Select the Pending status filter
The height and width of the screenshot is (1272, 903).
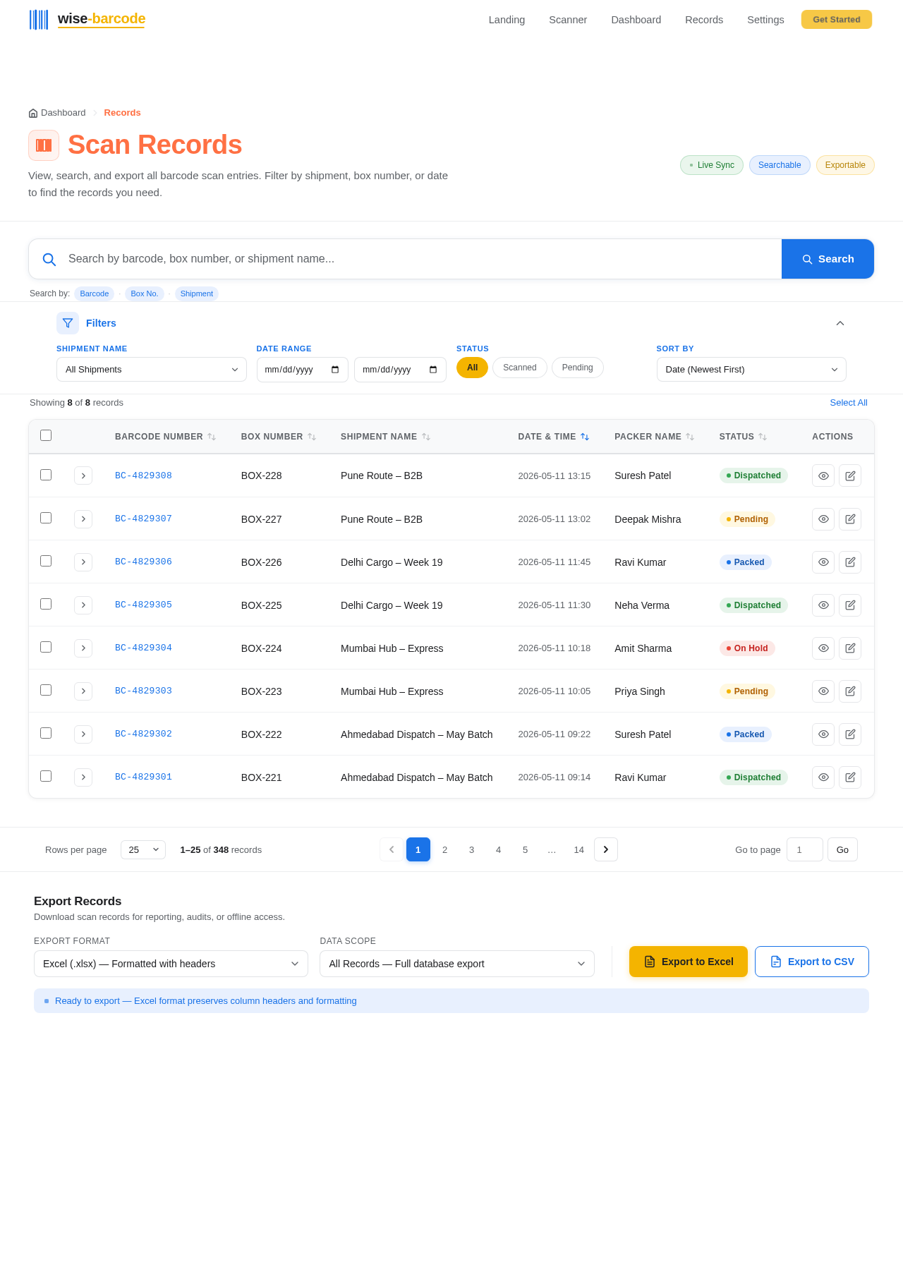coord(578,368)
